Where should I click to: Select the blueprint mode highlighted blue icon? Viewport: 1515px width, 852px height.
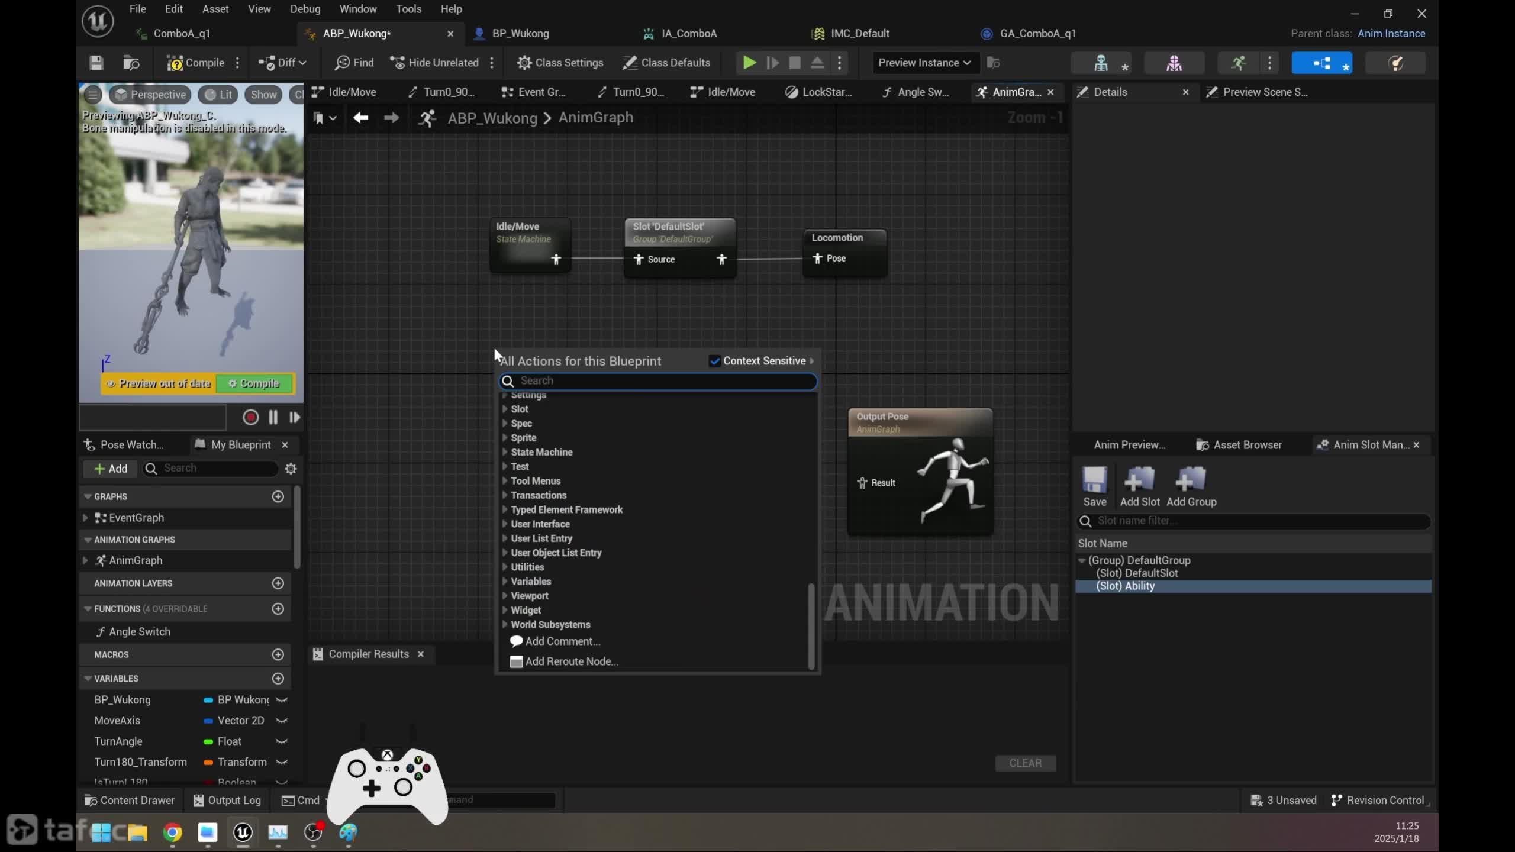[x=1321, y=63]
